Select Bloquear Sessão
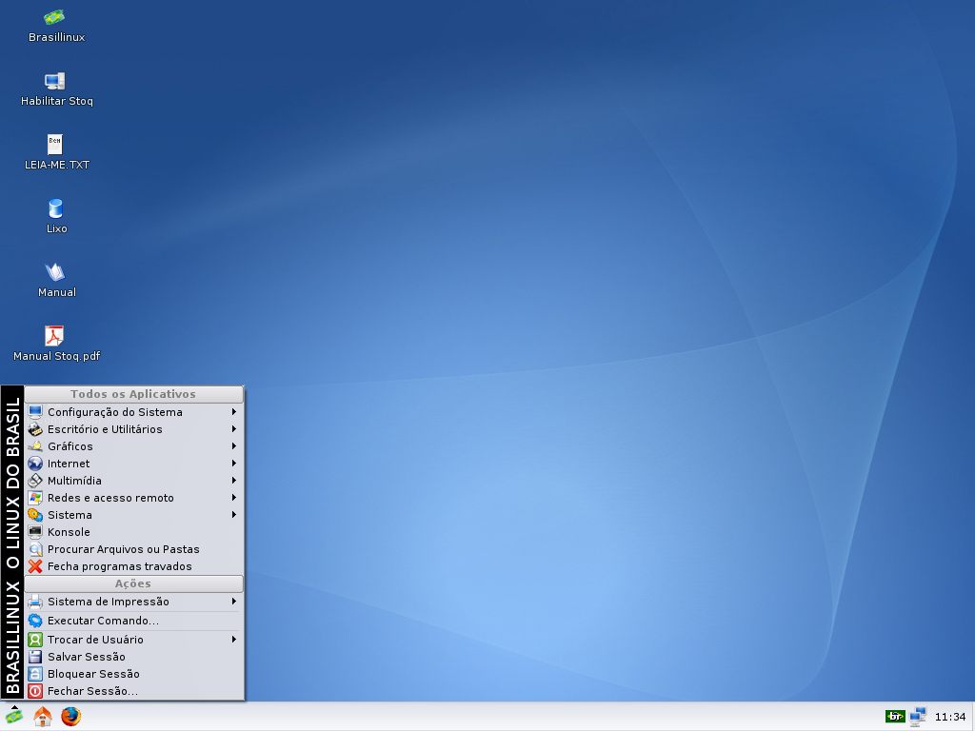This screenshot has height=731, width=975. (x=133, y=674)
